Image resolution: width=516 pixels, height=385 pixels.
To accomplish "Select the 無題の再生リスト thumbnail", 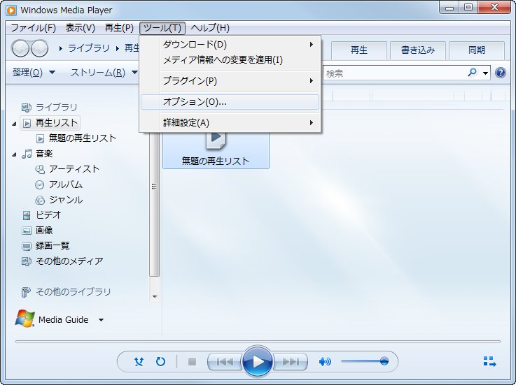I will pyautogui.click(x=216, y=150).
